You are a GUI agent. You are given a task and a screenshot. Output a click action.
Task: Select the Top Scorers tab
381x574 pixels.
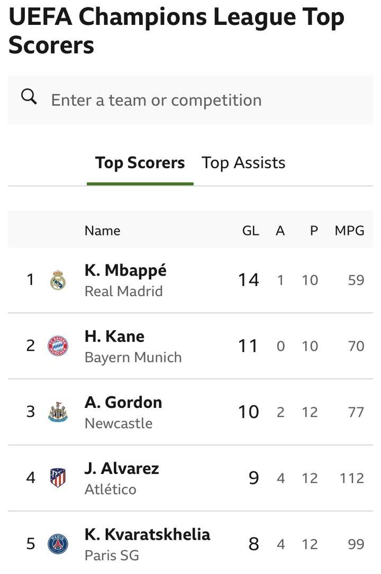tap(140, 163)
